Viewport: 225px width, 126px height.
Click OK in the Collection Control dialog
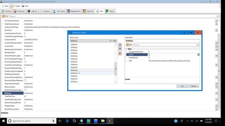tap(182, 86)
